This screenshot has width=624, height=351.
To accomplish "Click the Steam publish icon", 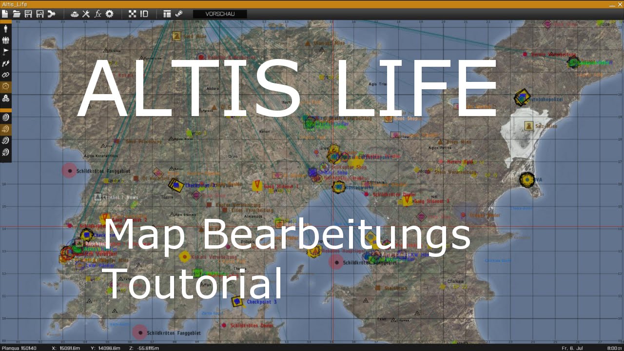I will tap(179, 14).
